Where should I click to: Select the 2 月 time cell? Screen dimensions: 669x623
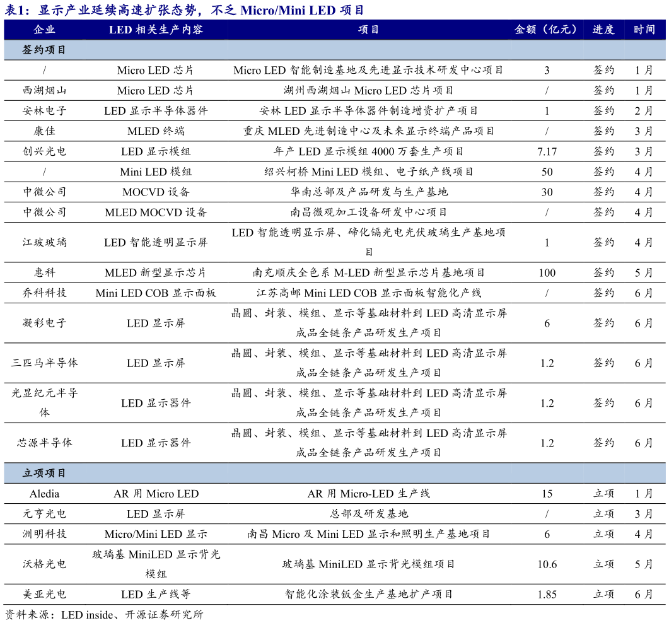coord(644,111)
